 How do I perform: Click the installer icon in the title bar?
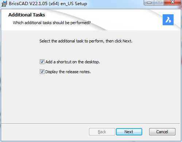4,4
